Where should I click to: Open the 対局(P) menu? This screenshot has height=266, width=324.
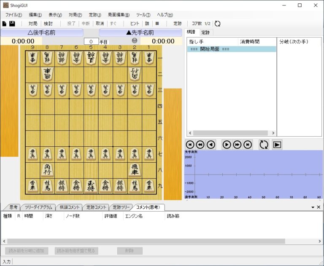tap(75, 15)
